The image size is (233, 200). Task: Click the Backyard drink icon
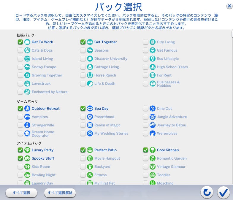point(90,167)
